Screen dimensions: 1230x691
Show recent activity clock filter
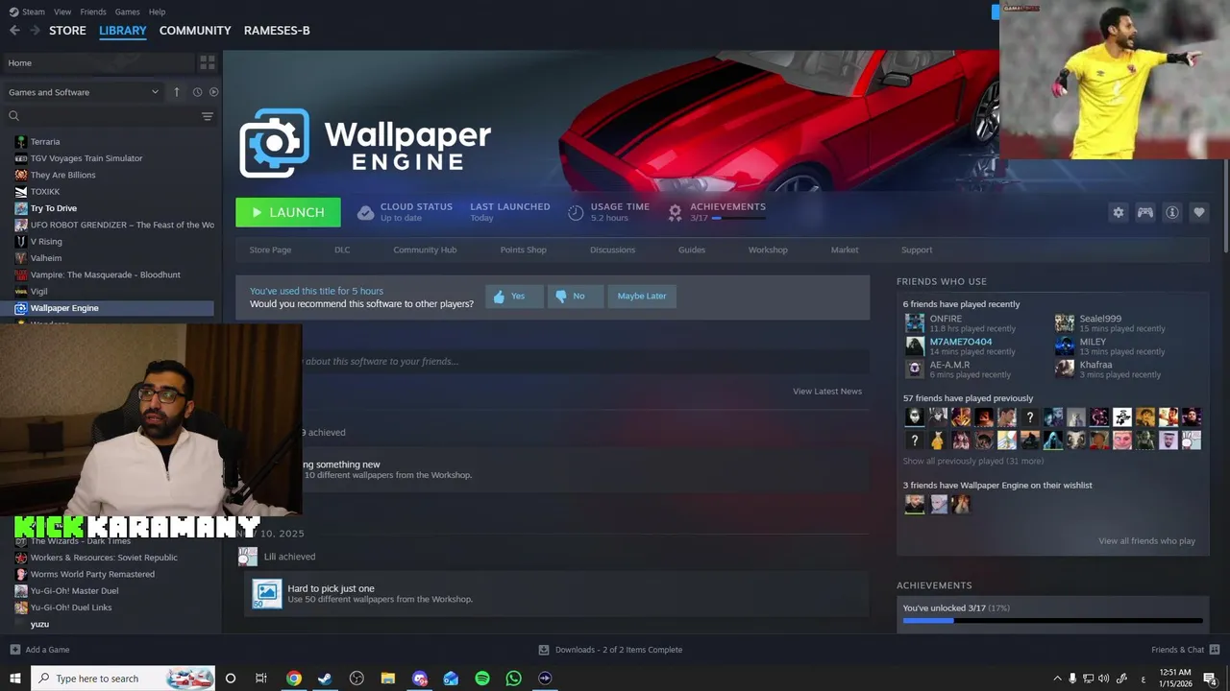pos(197,92)
